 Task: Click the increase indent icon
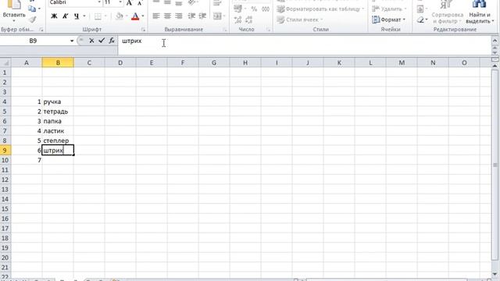coord(202,16)
